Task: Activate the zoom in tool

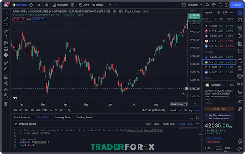Action: click(6, 69)
